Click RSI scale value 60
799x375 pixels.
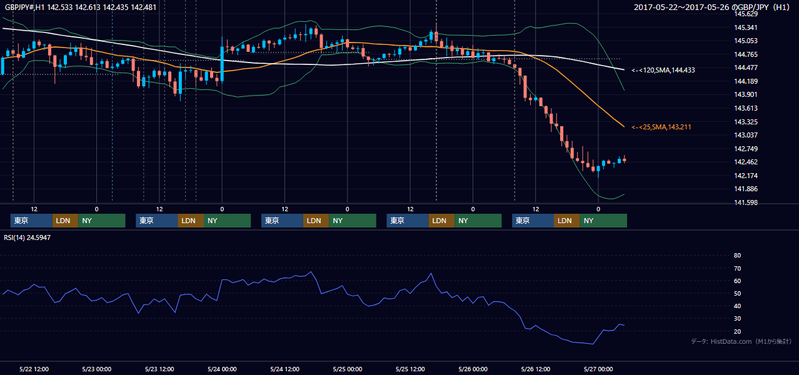click(x=737, y=281)
